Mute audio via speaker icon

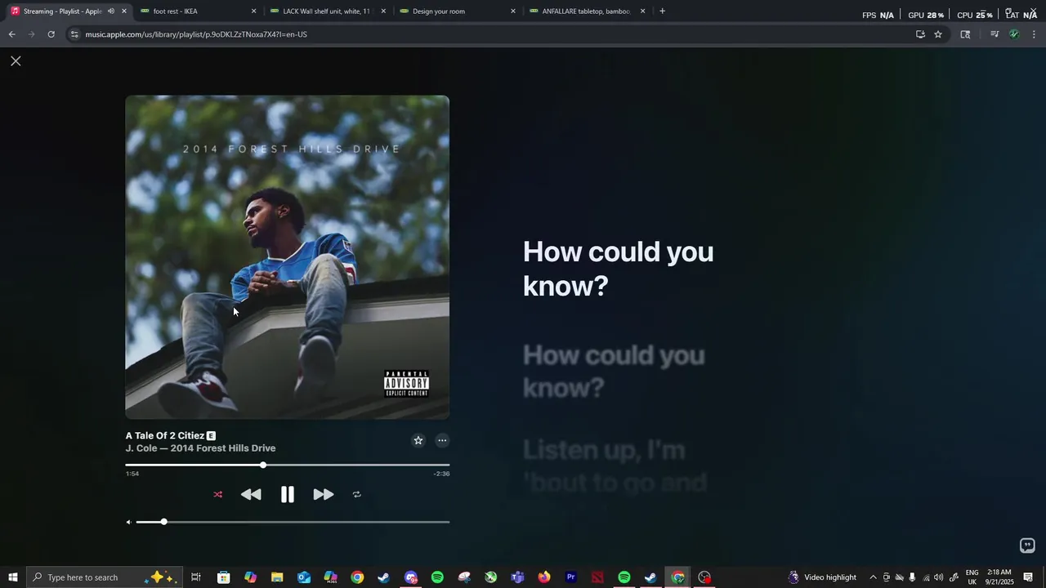tap(128, 522)
